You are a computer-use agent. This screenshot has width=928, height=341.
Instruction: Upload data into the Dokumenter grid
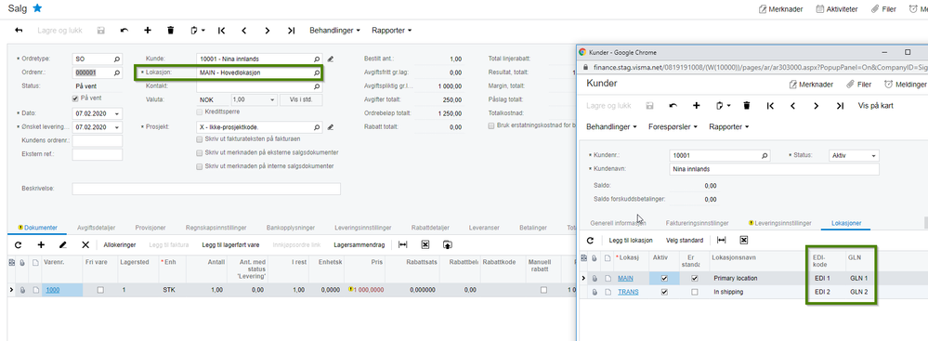(x=448, y=244)
